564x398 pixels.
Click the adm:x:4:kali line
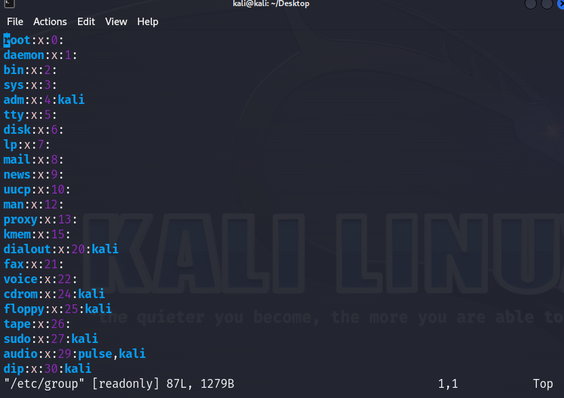click(44, 100)
